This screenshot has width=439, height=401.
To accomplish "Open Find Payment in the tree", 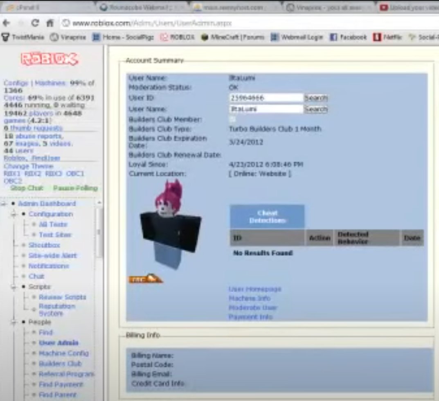I will (x=61, y=384).
